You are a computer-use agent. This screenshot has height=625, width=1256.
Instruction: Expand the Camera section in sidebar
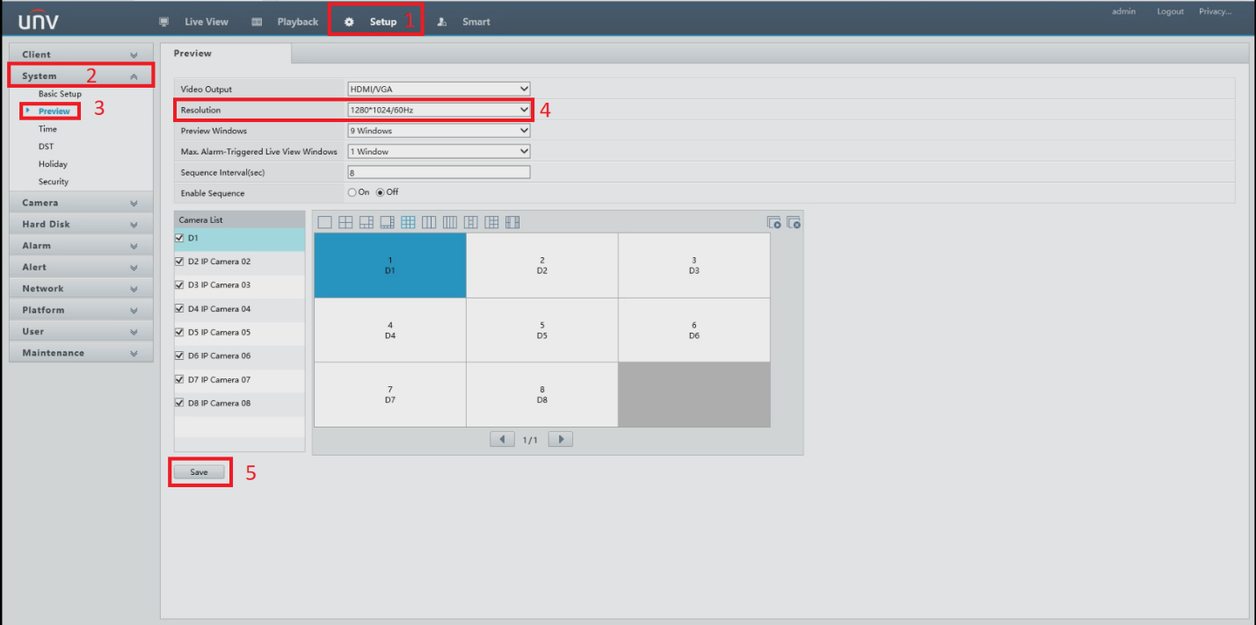click(81, 203)
